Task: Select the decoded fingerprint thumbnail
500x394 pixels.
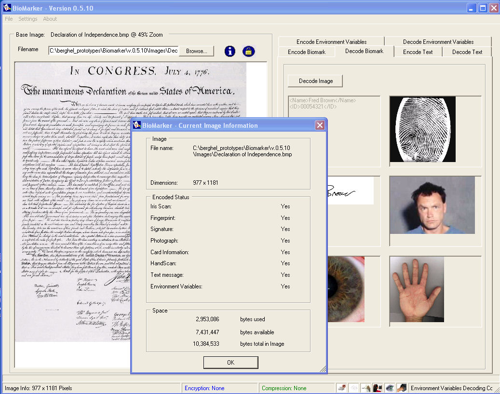Action: [422, 129]
